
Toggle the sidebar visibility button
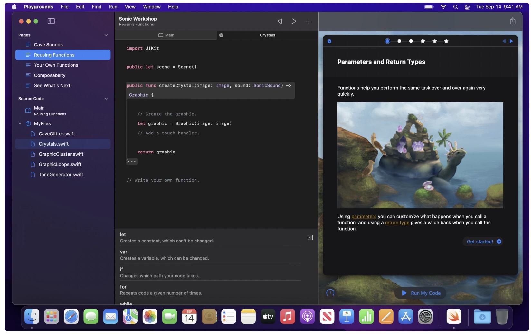click(x=51, y=21)
